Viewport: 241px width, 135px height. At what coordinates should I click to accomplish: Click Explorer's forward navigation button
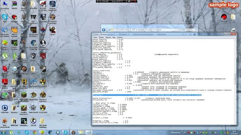[107, 30]
